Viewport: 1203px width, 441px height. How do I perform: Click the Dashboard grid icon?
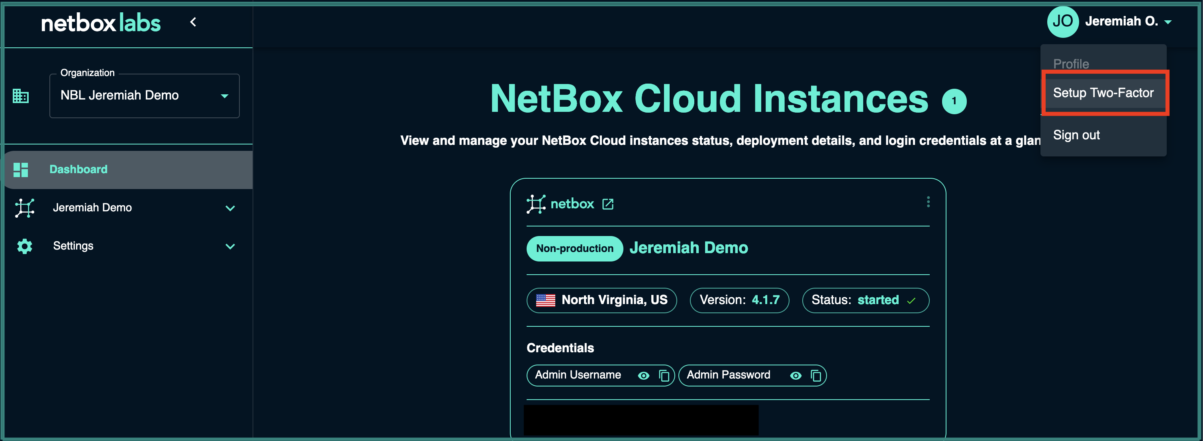[21, 170]
